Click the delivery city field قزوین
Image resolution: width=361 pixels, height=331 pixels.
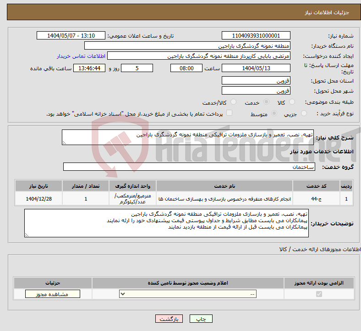pos(256,90)
